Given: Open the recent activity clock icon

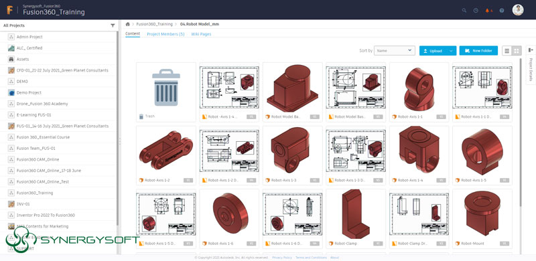Looking at the screenshot, I should click(476, 10).
